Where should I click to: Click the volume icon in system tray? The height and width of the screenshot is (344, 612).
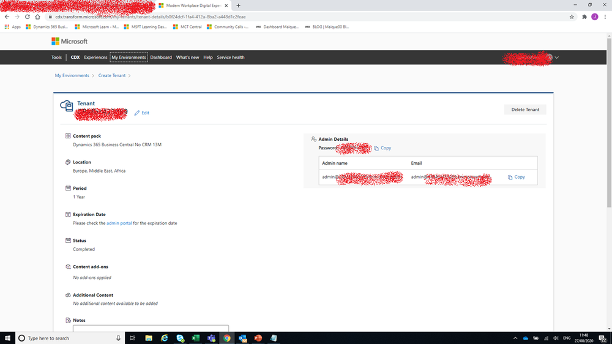(x=556, y=338)
